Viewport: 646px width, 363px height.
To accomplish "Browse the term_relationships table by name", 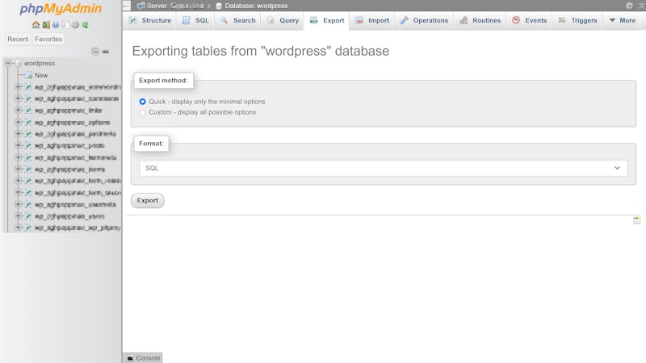I will coord(78,181).
